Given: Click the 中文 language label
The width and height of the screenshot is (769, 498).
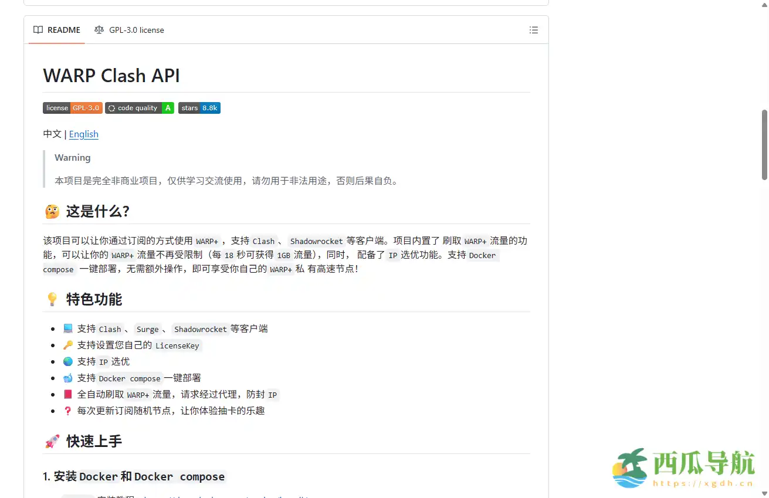Looking at the screenshot, I should click(52, 134).
